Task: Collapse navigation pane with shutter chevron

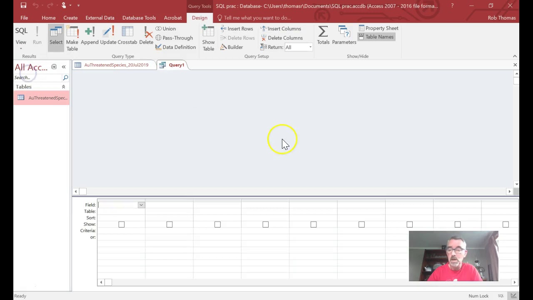Action: point(64,67)
